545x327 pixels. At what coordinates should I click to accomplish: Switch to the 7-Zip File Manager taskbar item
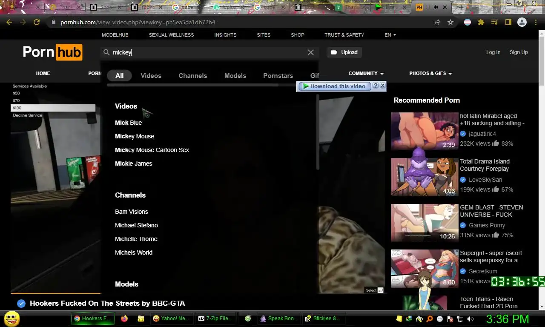pos(215,318)
